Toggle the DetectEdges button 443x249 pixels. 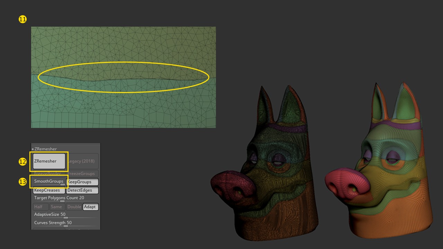[82, 190]
